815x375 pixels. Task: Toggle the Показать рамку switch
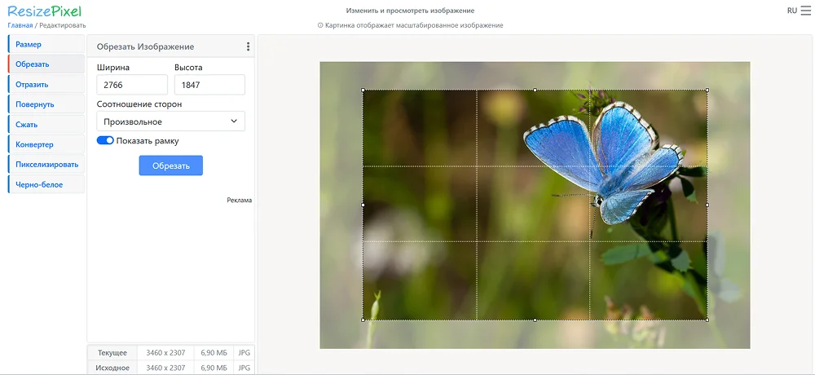(x=105, y=141)
